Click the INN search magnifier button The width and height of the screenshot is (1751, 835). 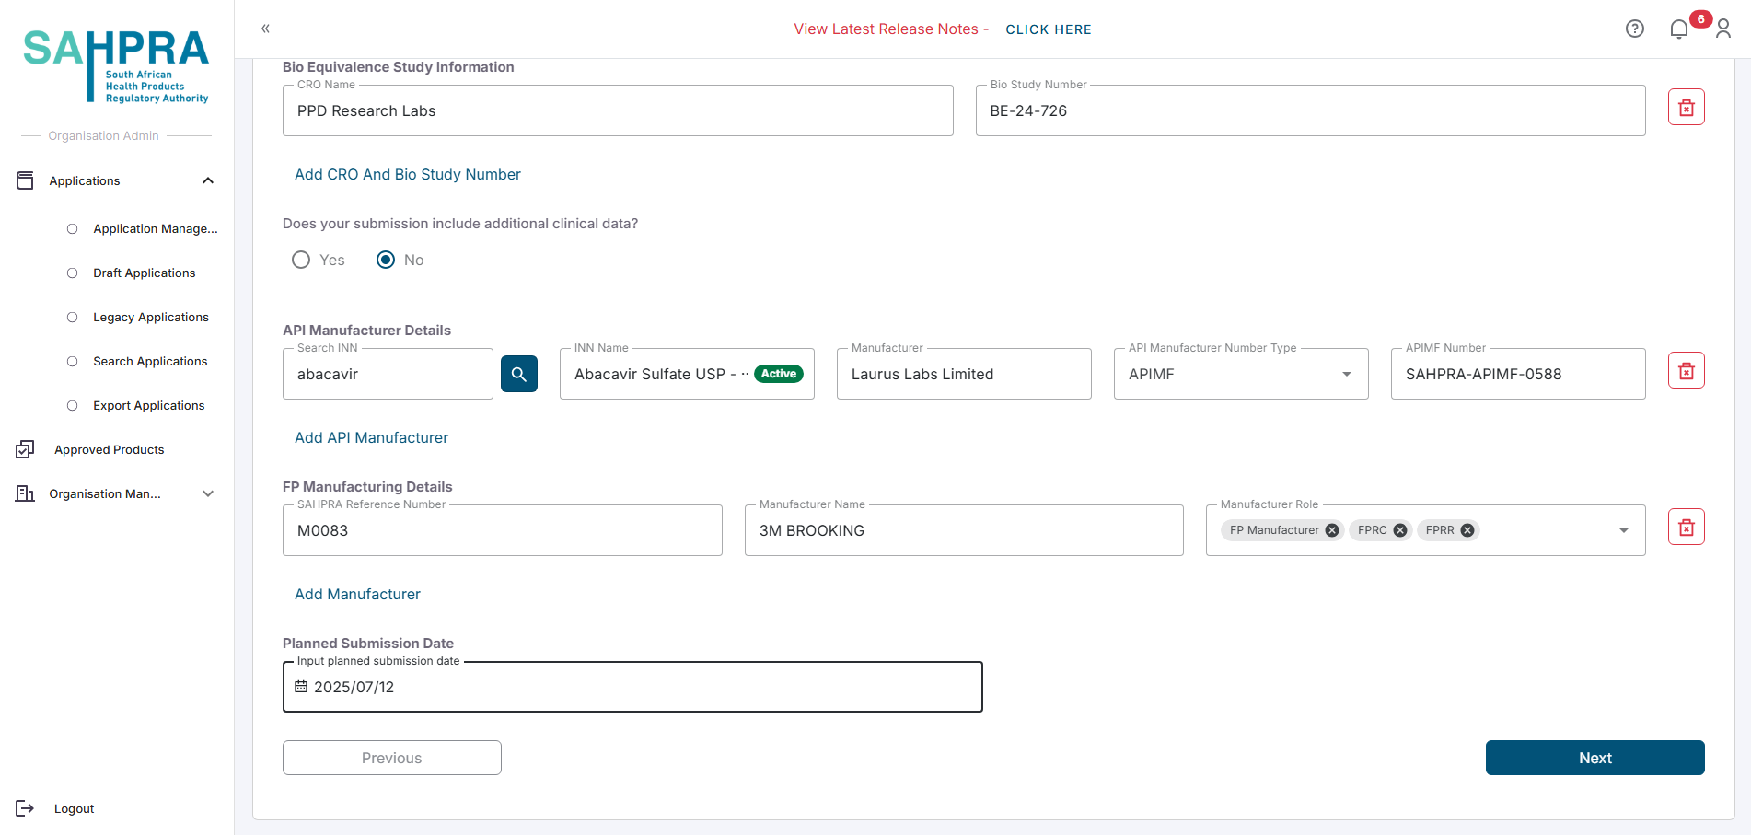pos(519,374)
